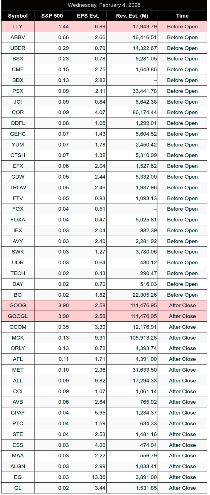
Task: Click the Before Open cell for BG
Action: point(182,295)
